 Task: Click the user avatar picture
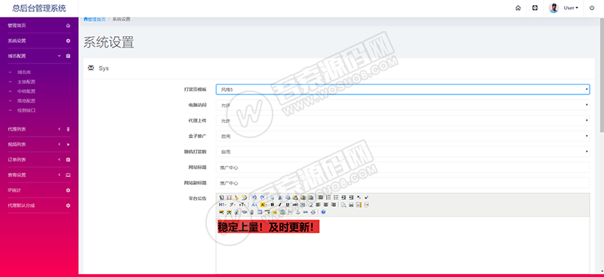pyautogui.click(x=554, y=8)
